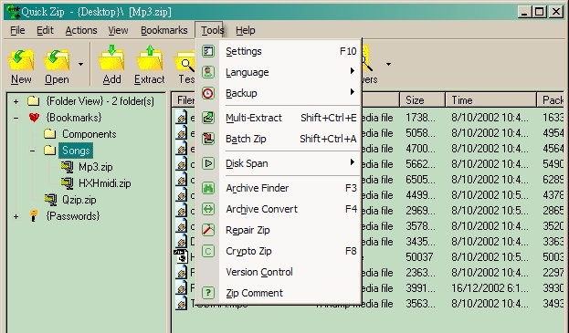Click the Qzip.zip archive icon
The height and width of the screenshot is (333, 569).
50,199
